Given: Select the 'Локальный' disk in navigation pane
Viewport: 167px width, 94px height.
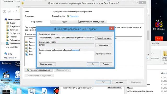Looking at the screenshot, I should [13, 43].
